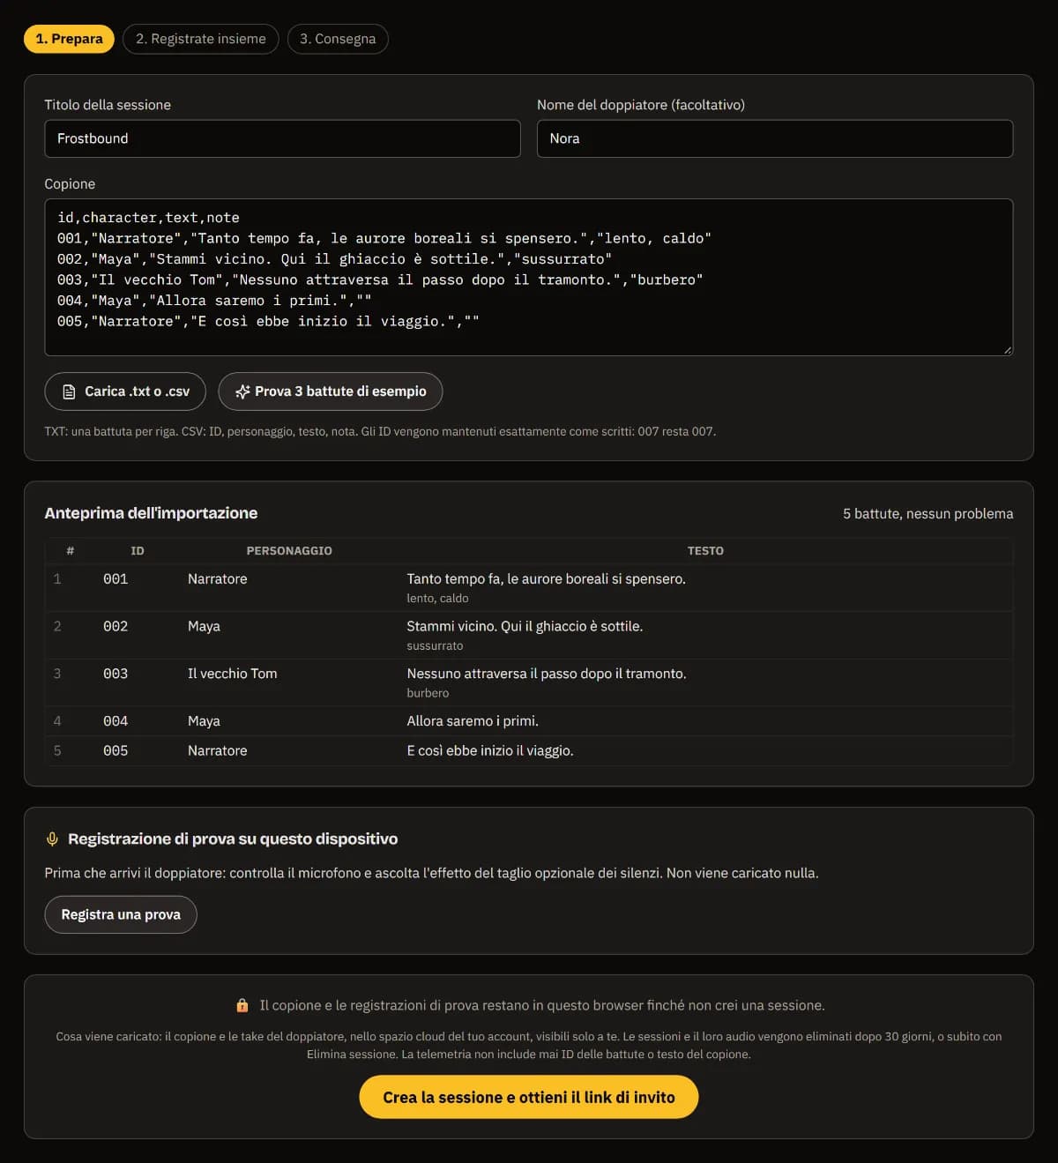1058x1163 pixels.
Task: Click Il vecchio Tom character cell
Action: 232,674
